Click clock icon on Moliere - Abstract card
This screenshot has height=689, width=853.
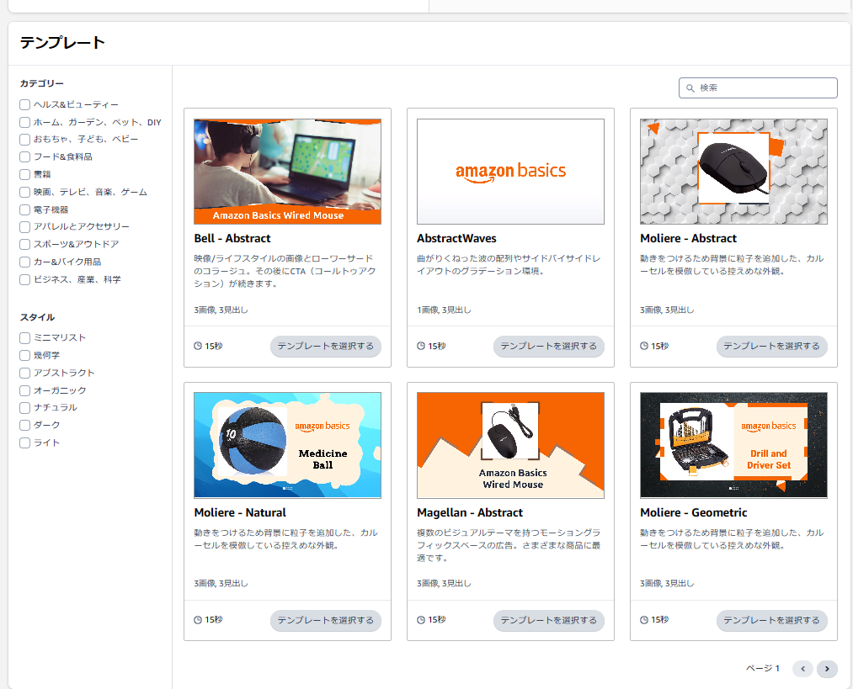(x=644, y=346)
